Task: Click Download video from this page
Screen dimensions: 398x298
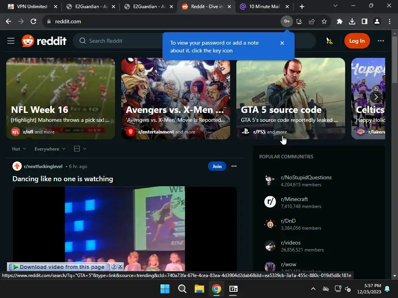Action: coord(59,267)
